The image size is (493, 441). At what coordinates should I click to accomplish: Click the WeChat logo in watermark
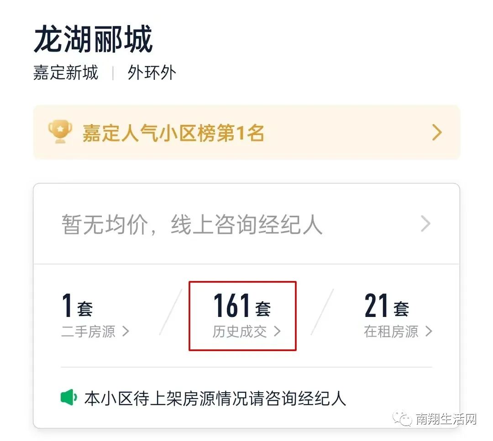[402, 418]
